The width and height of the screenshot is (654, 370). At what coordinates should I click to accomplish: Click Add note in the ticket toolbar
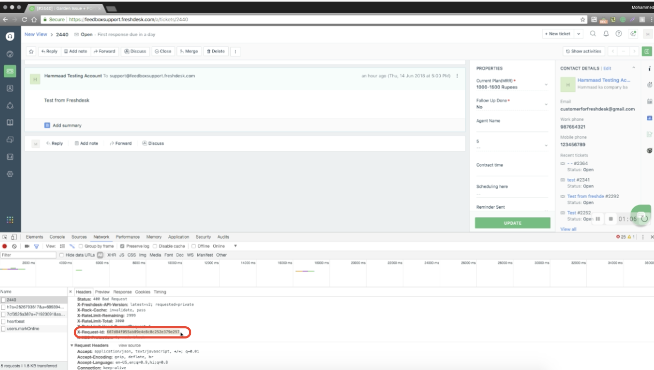pos(75,51)
